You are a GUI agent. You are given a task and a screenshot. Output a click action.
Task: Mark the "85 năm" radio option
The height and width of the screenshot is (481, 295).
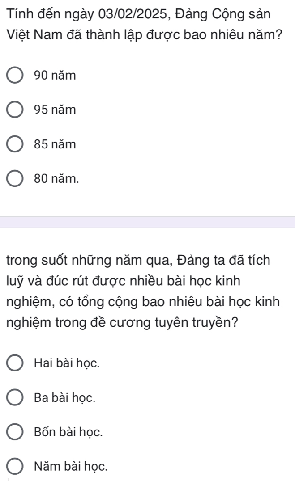tap(16, 145)
